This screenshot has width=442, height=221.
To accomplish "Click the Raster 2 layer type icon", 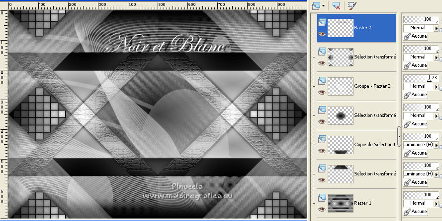I will tap(322, 22).
